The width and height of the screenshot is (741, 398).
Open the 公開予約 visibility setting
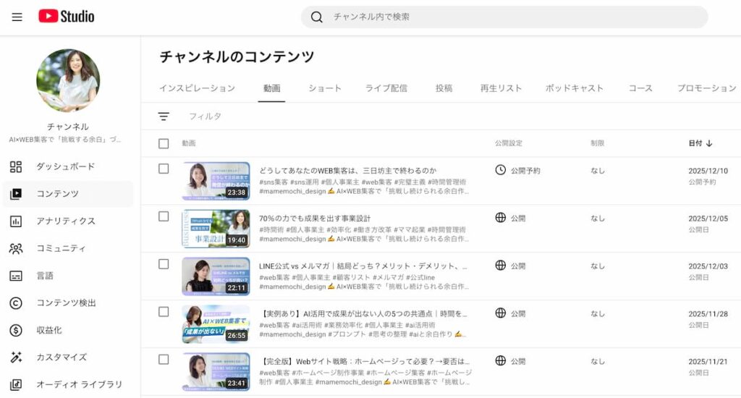coord(525,171)
